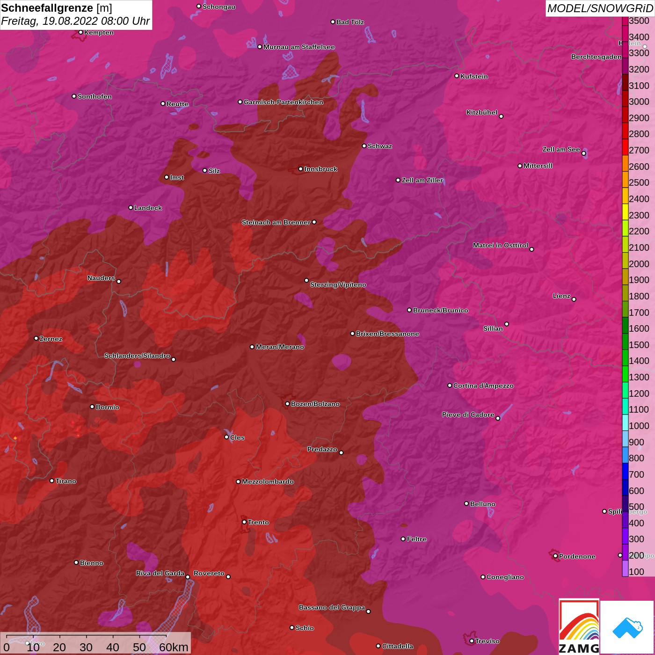Click the 'Berchtesgaden' label
The height and width of the screenshot is (655, 655).
(597, 57)
